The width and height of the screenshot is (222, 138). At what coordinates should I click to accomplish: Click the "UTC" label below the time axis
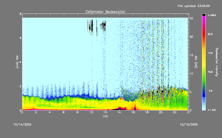click(x=105, y=116)
